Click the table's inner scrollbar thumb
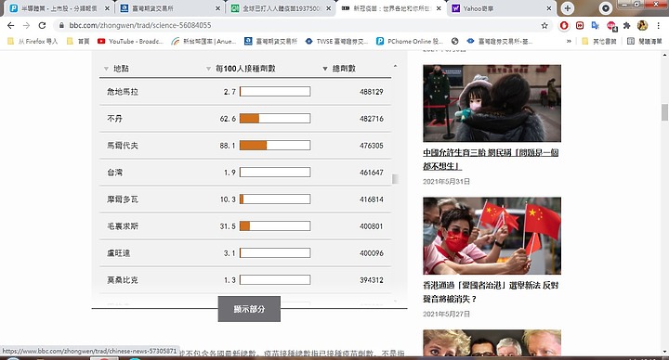 click(395, 179)
